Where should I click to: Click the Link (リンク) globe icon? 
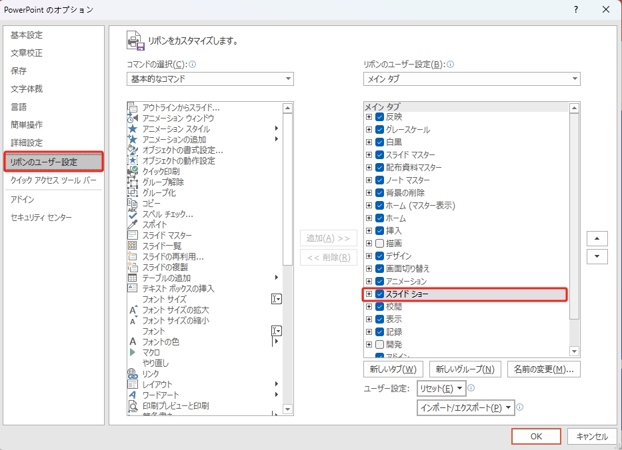click(133, 373)
